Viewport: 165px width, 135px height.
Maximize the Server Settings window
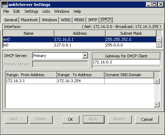[154, 5]
